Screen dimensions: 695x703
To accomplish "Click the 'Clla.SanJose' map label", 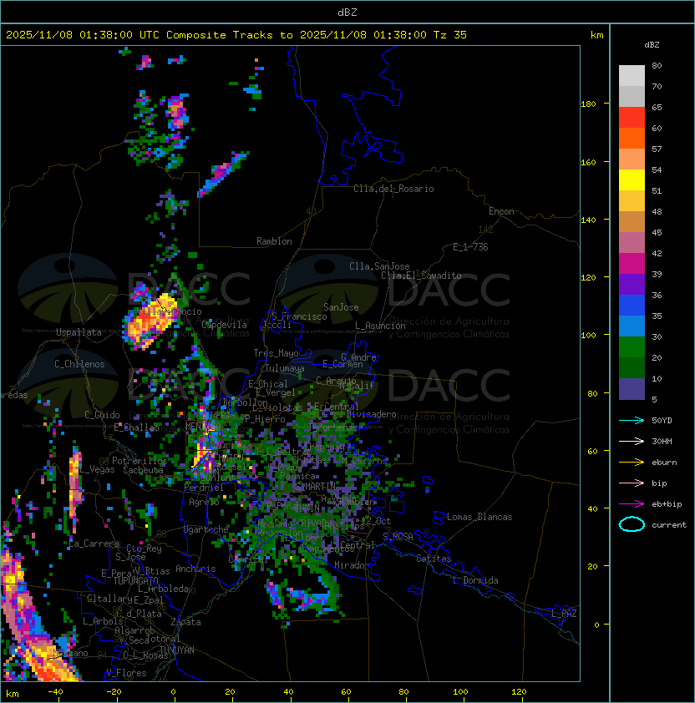I will pyautogui.click(x=379, y=266).
